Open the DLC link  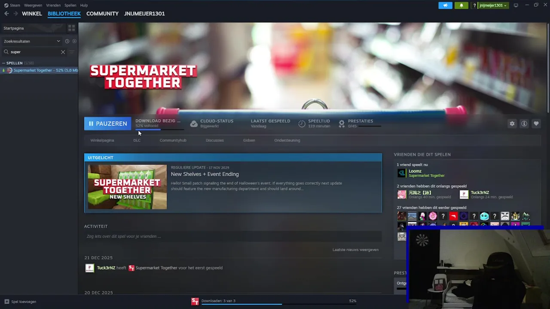[x=137, y=140]
